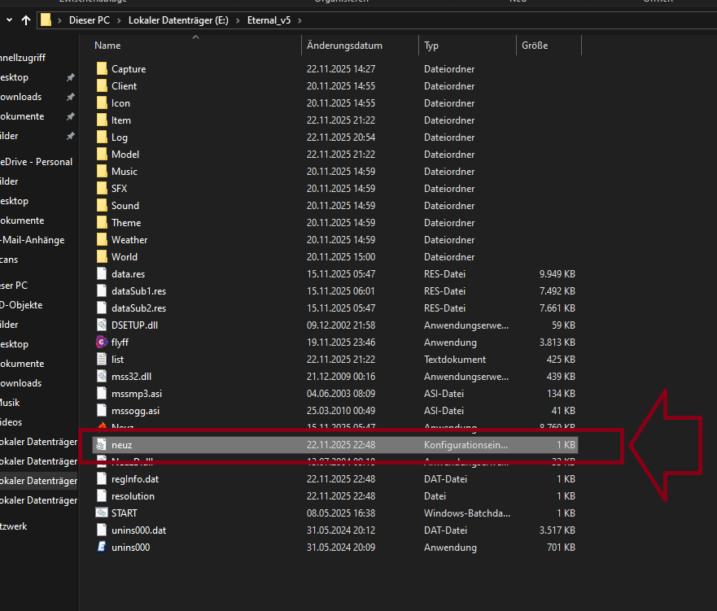Select the list text document icon
This screenshot has height=611, width=717.
pyautogui.click(x=102, y=359)
